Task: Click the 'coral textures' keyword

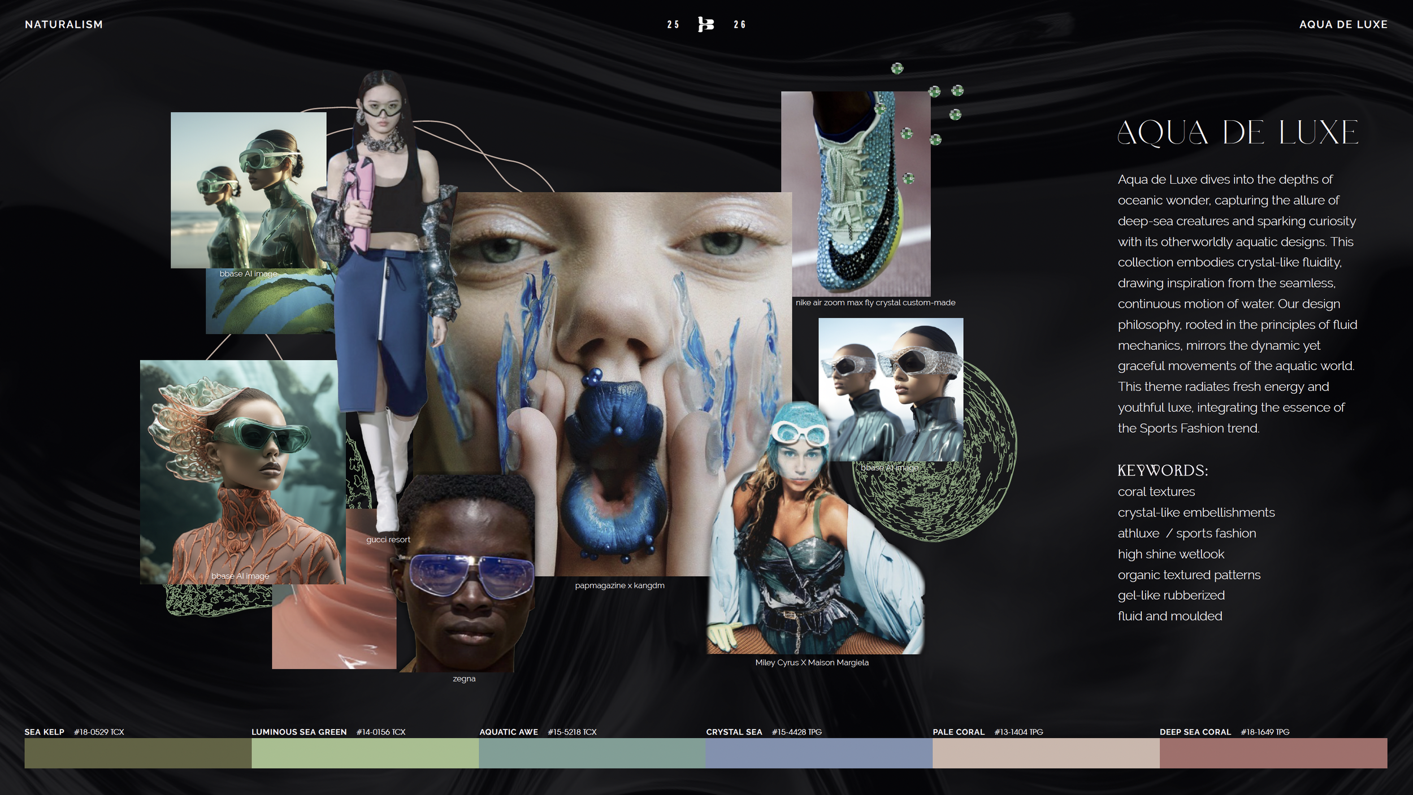Action: pos(1156,492)
